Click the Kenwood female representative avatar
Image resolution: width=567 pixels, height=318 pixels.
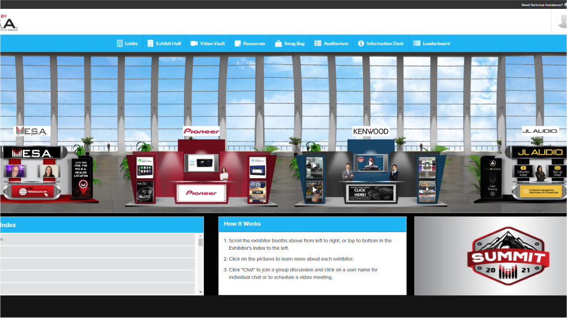pyautogui.click(x=393, y=173)
